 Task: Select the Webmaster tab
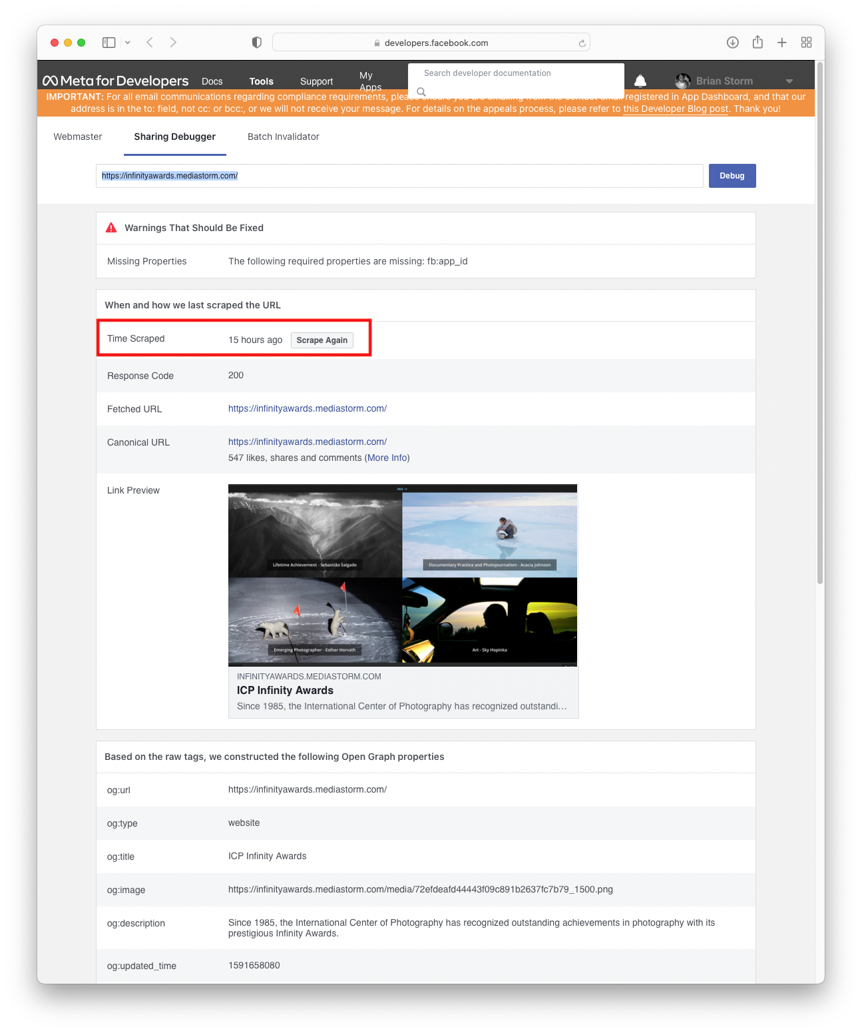tap(77, 137)
